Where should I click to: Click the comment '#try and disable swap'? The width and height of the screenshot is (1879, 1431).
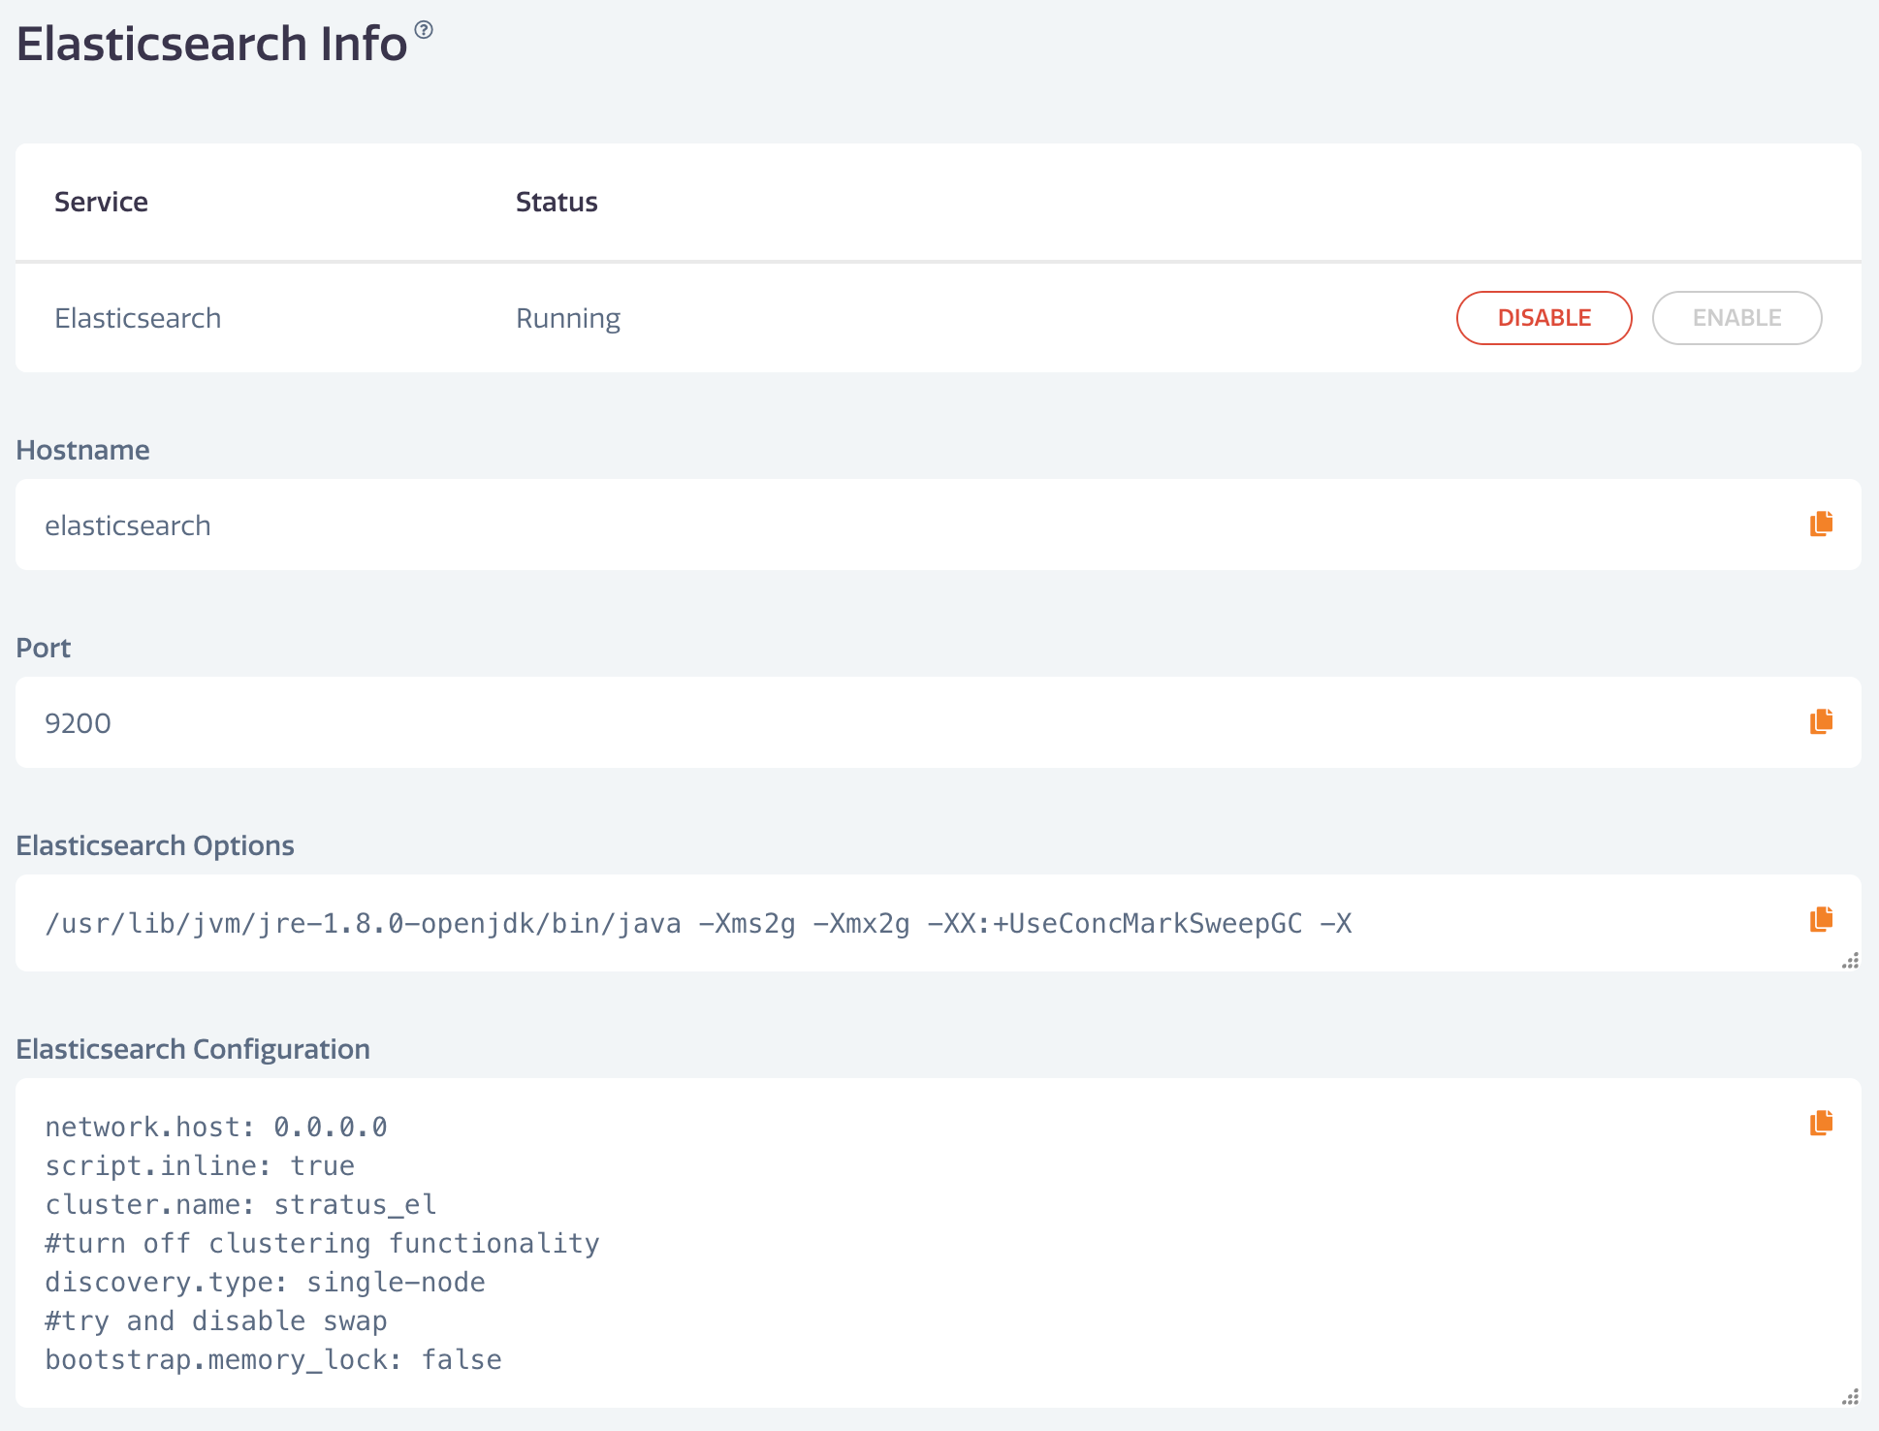click(x=216, y=1321)
